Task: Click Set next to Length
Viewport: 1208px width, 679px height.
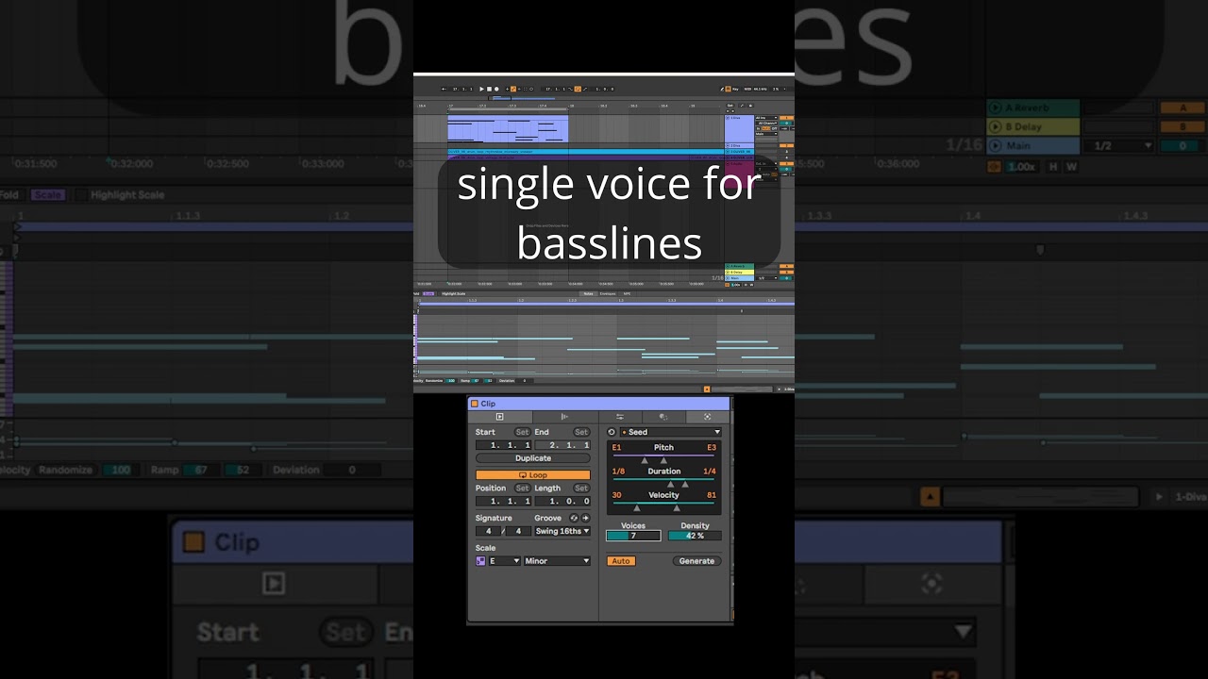Action: point(581,489)
